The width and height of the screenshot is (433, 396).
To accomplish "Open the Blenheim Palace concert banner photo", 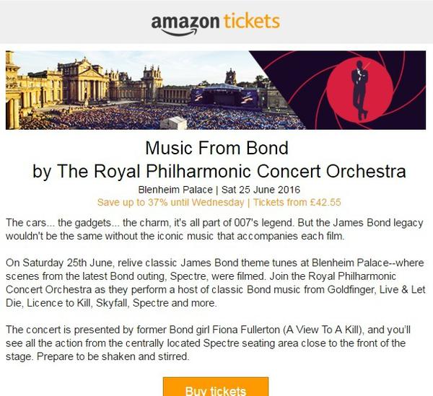I will [x=144, y=90].
